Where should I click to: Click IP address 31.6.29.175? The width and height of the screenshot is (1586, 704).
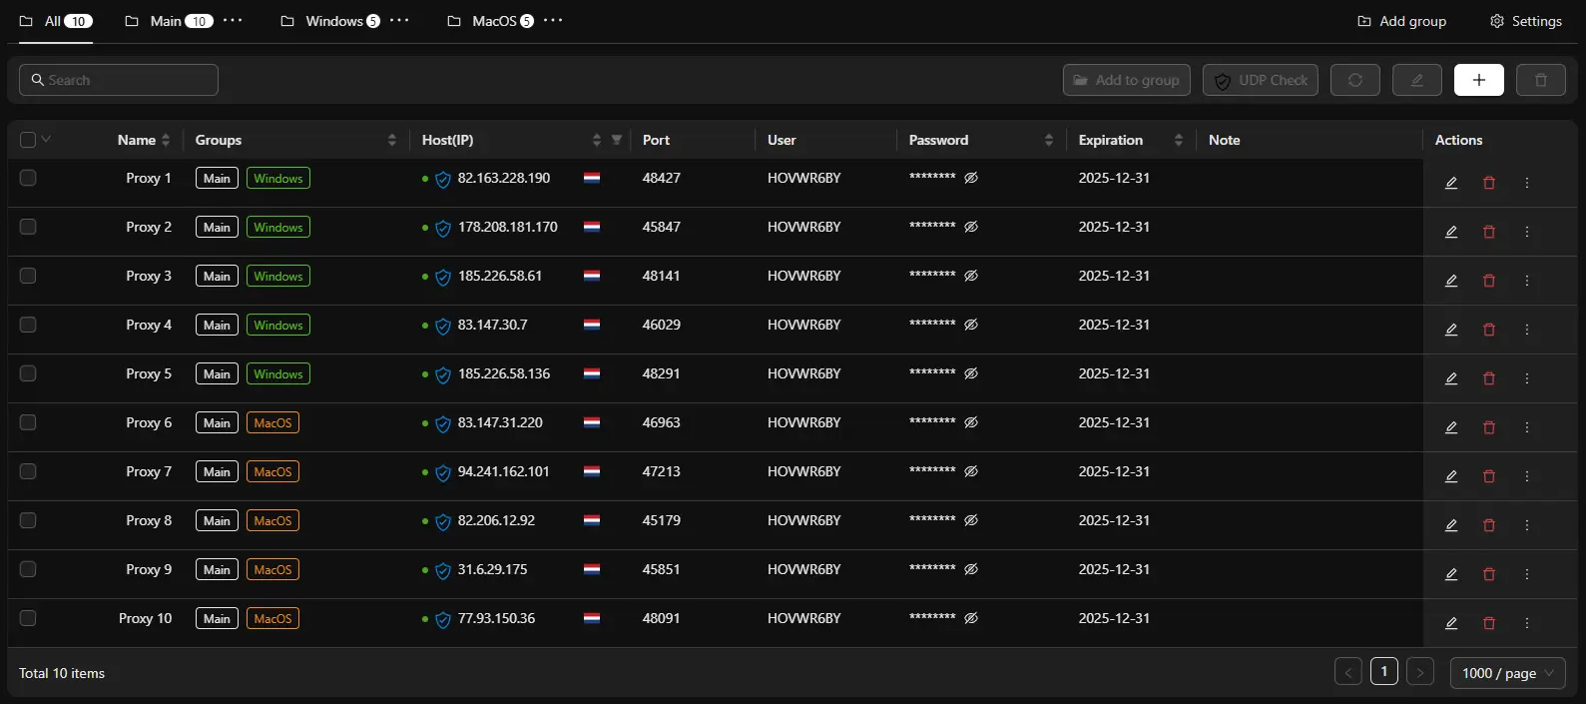click(493, 569)
